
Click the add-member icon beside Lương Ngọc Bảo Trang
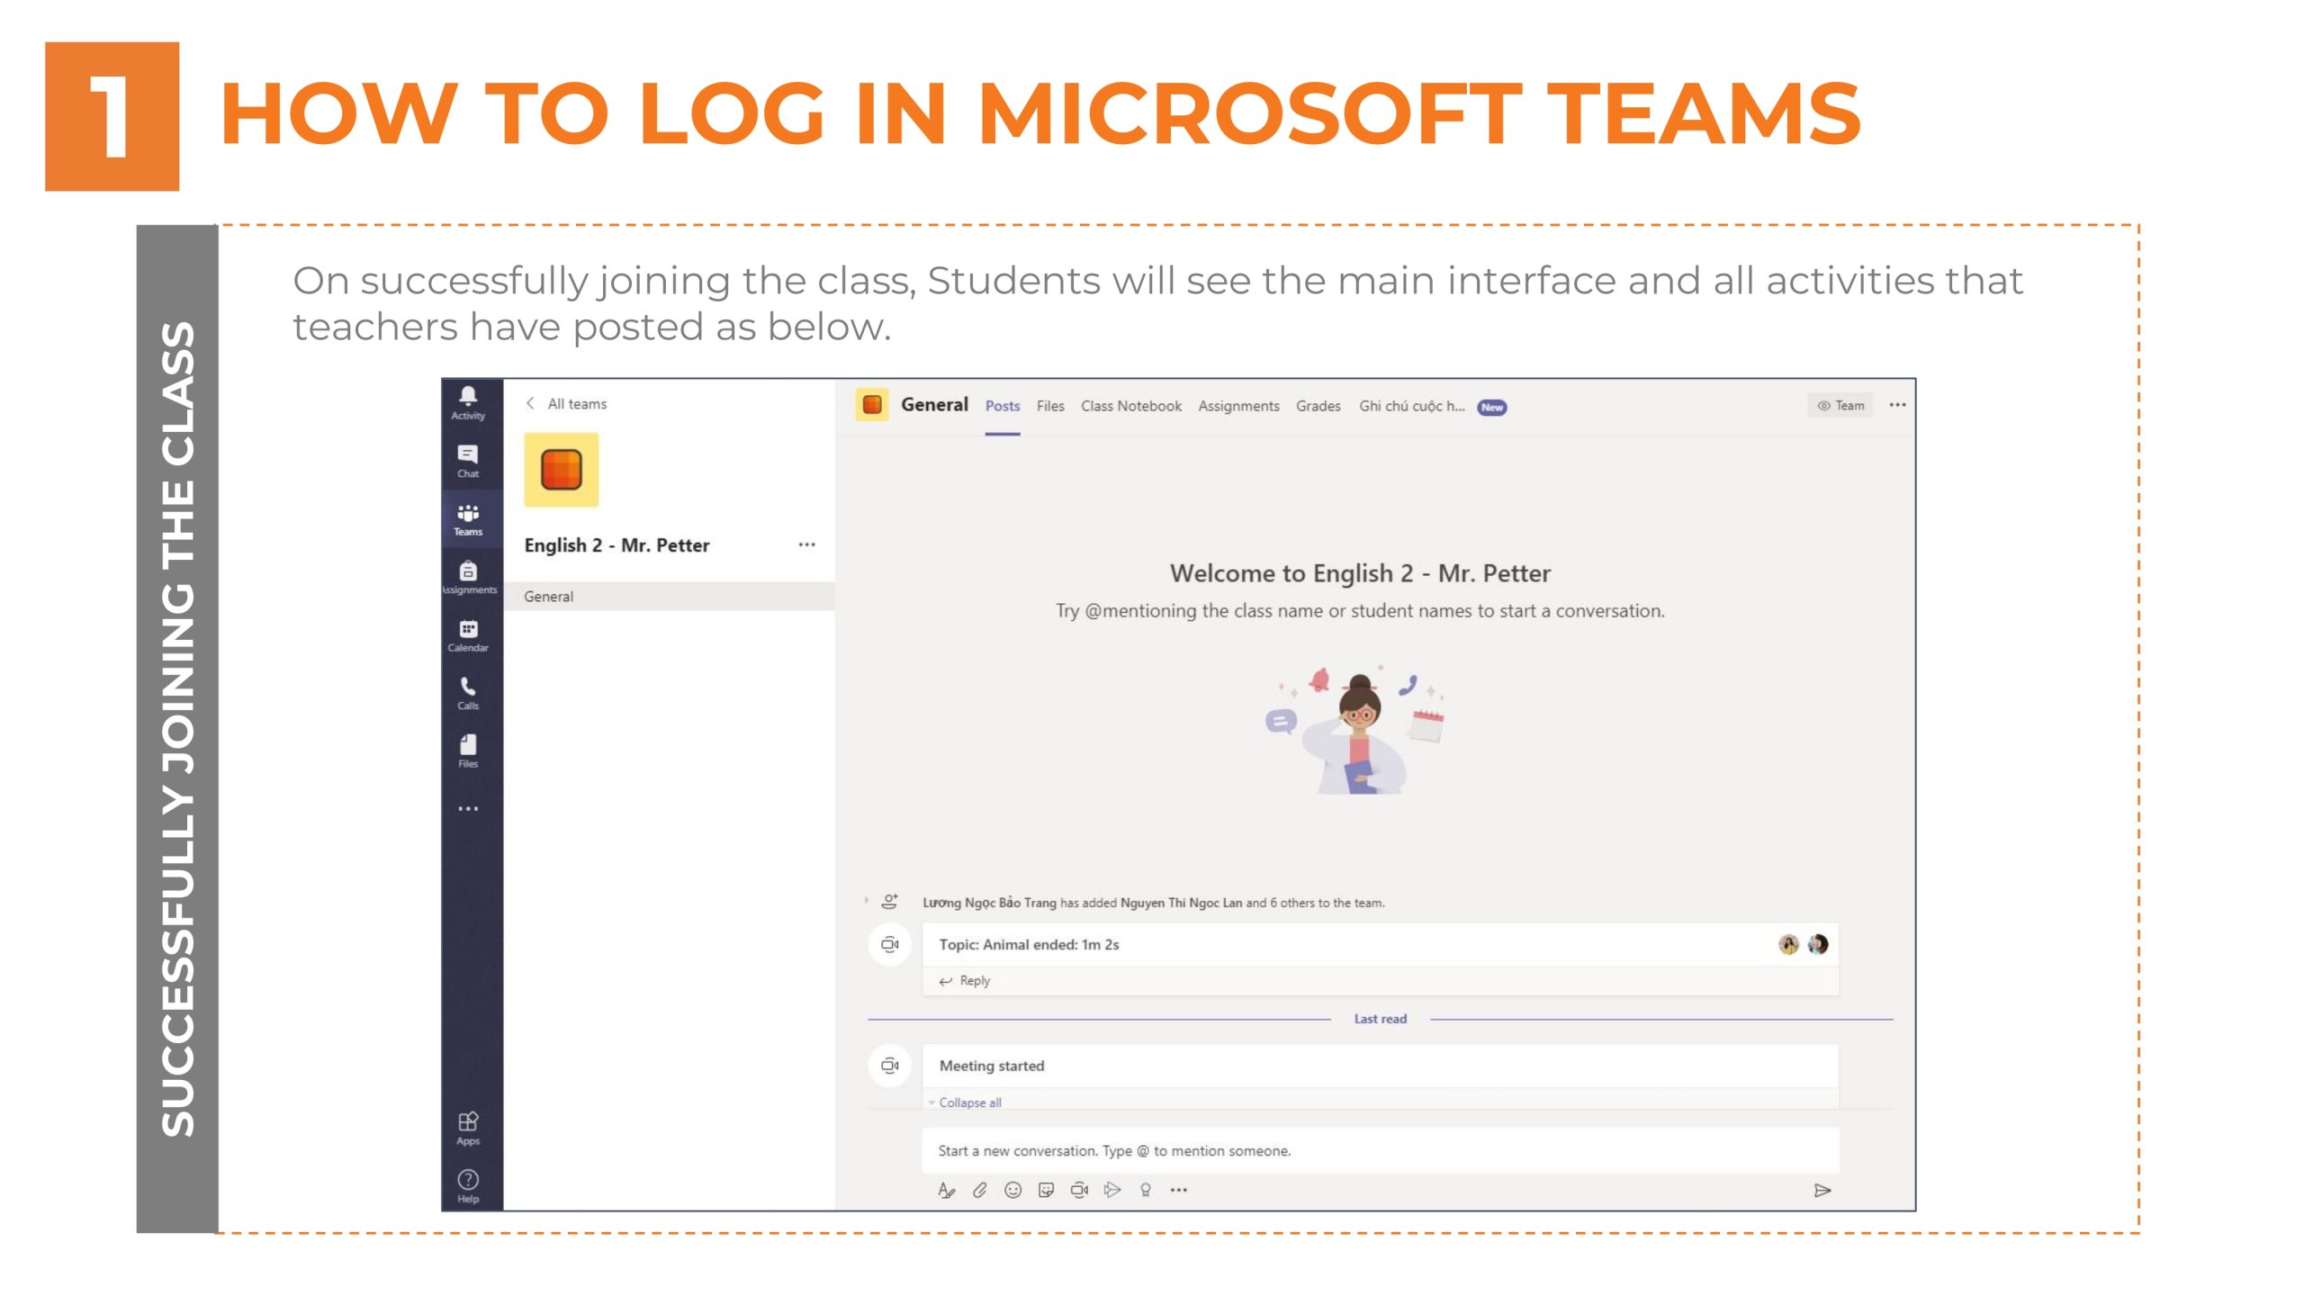tap(889, 901)
